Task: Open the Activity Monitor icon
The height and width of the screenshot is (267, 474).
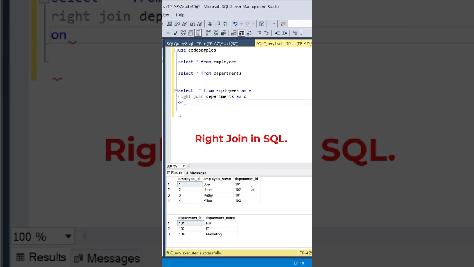Action: tap(262, 24)
